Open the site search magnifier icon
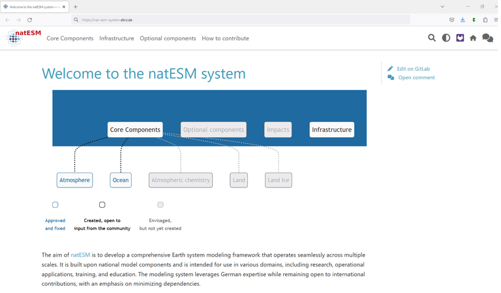The image size is (501, 293). 432,38
